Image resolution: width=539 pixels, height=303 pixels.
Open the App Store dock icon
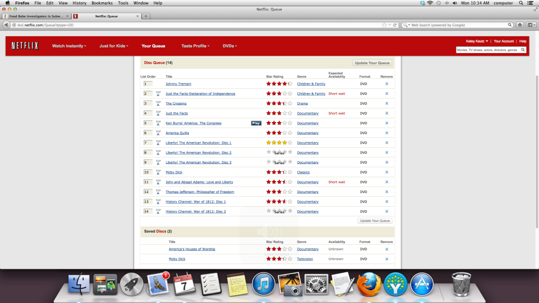point(422,284)
